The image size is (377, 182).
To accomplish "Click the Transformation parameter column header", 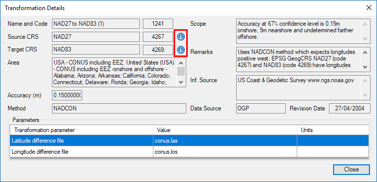I will coord(82,130).
